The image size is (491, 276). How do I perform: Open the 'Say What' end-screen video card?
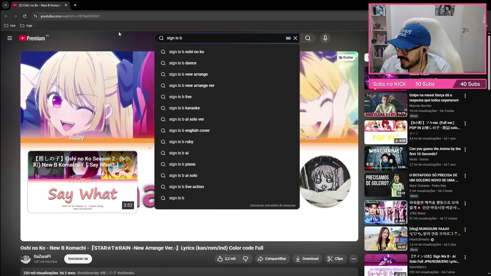point(82,181)
